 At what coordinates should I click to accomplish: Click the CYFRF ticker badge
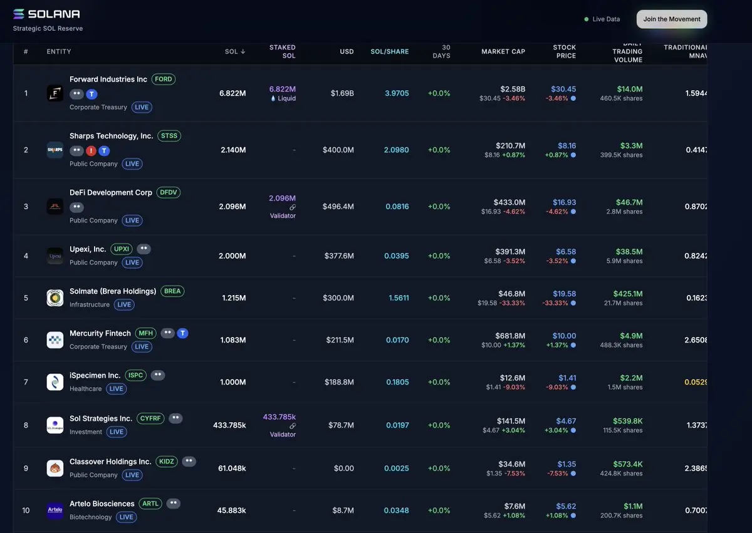(150, 418)
